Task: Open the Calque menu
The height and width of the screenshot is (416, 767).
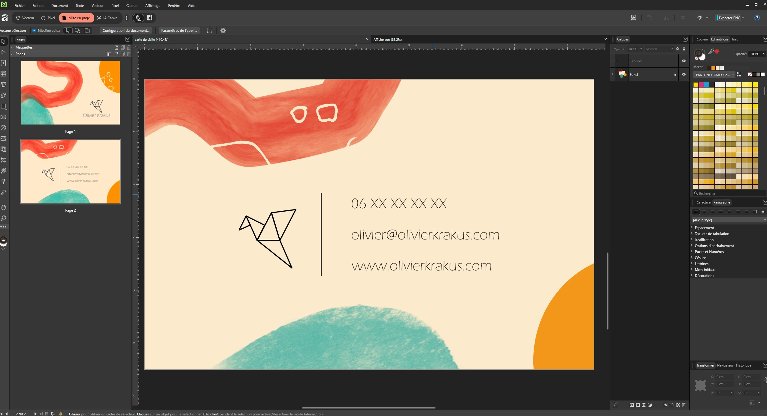Action: tap(132, 5)
